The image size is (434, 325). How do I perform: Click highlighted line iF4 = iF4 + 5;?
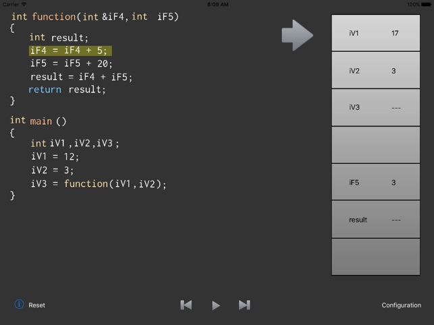point(70,51)
